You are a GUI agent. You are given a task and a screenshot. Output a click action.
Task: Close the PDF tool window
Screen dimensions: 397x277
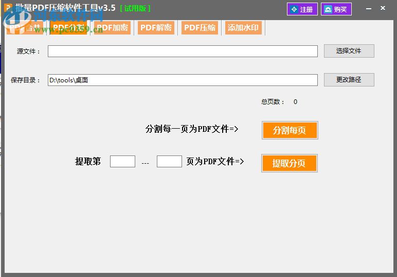click(383, 8)
